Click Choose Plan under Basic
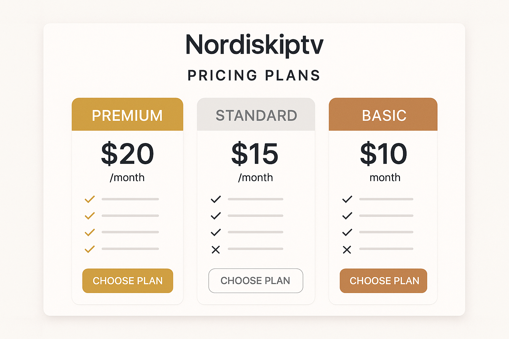The width and height of the screenshot is (509, 339). (x=383, y=281)
